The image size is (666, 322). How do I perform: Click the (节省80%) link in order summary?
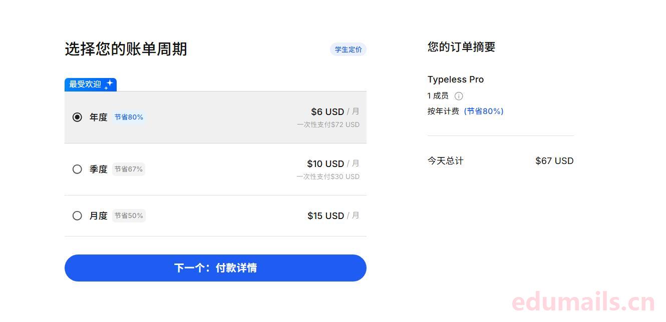click(x=484, y=111)
